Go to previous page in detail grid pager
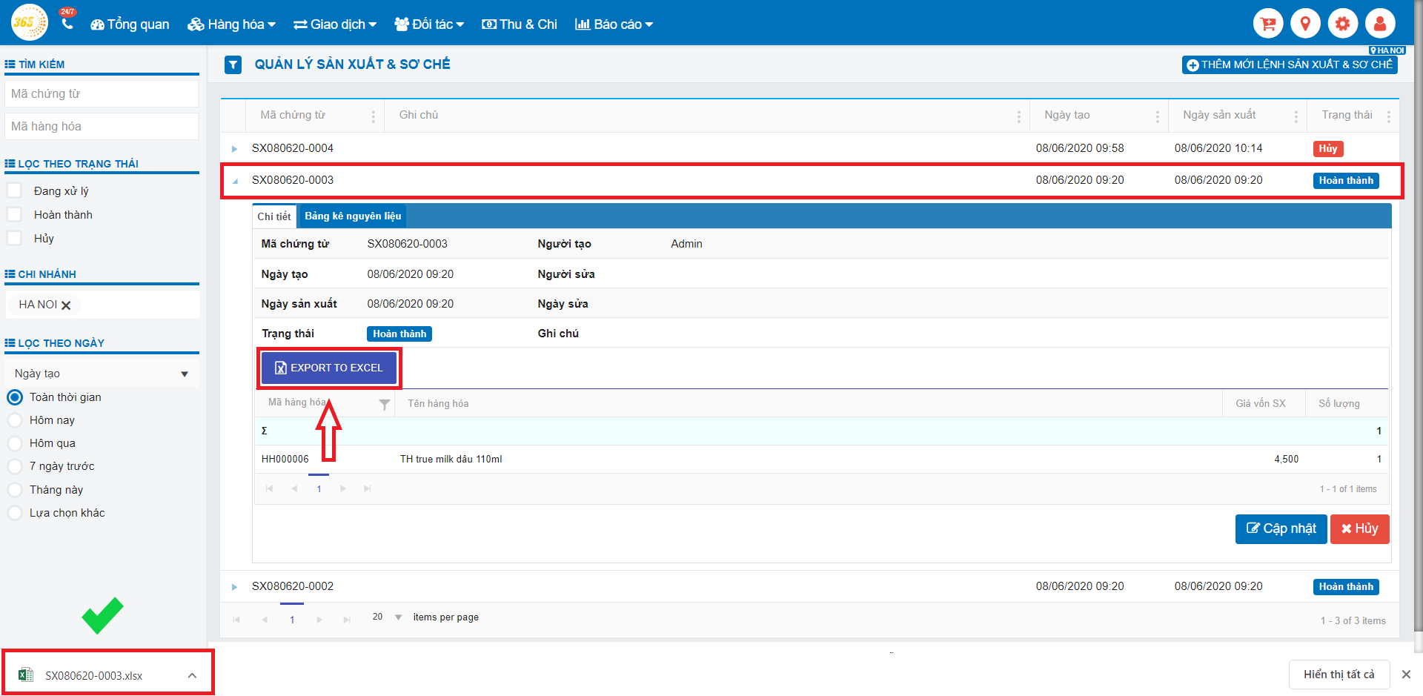 click(x=294, y=488)
